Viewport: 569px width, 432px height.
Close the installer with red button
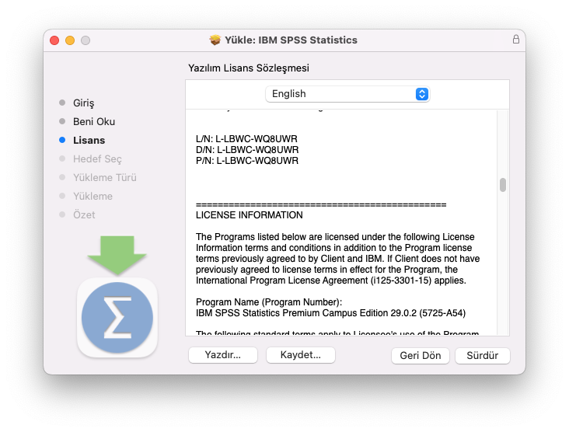(x=54, y=40)
